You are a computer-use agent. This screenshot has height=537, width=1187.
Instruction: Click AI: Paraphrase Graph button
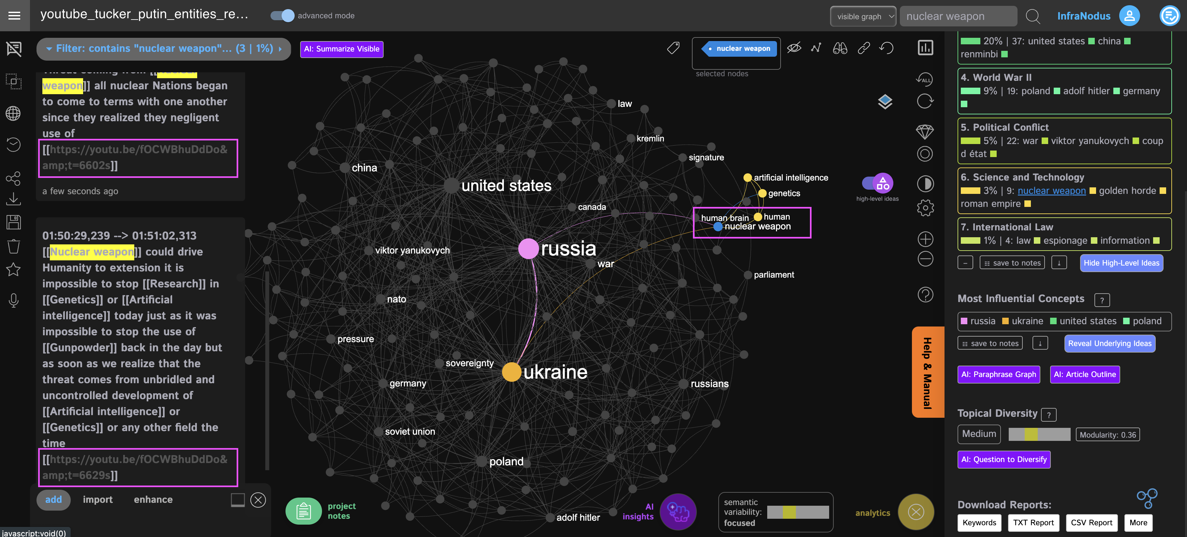tap(999, 374)
